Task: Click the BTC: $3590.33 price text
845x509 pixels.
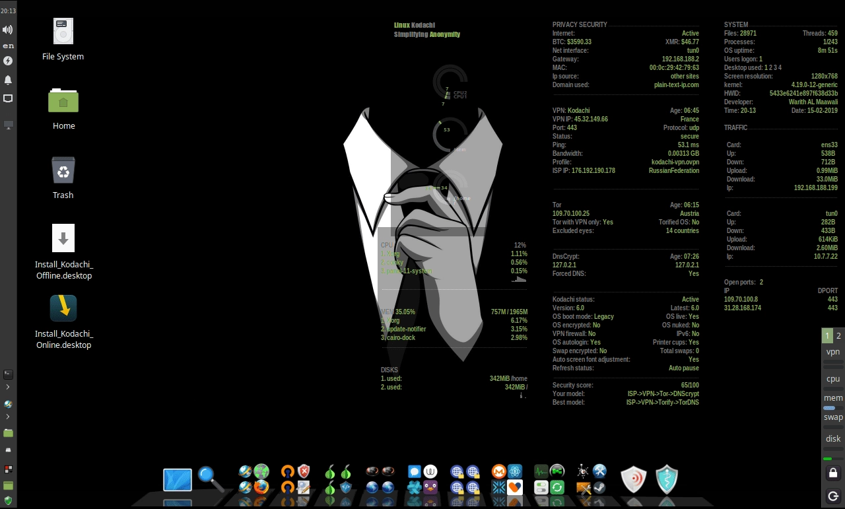Action: pos(572,42)
